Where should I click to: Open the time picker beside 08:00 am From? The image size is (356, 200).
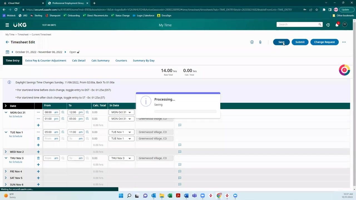pos(63,112)
